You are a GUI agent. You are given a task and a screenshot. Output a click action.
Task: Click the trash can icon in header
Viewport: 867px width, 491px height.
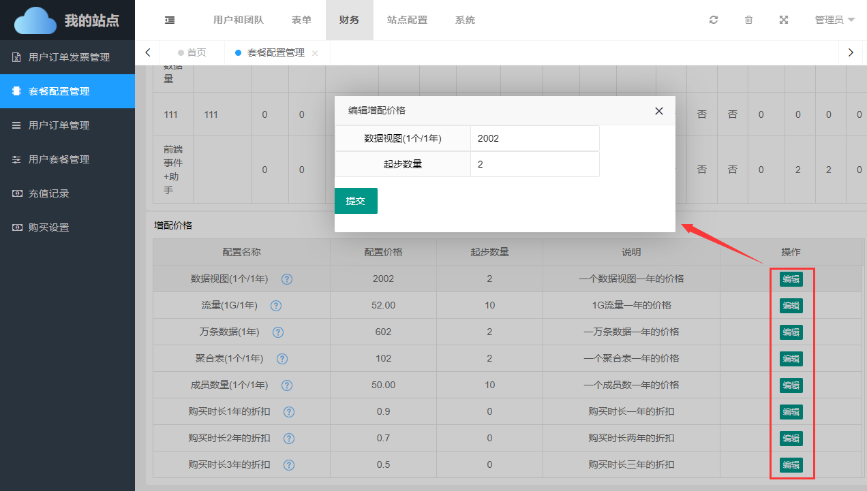coord(748,20)
